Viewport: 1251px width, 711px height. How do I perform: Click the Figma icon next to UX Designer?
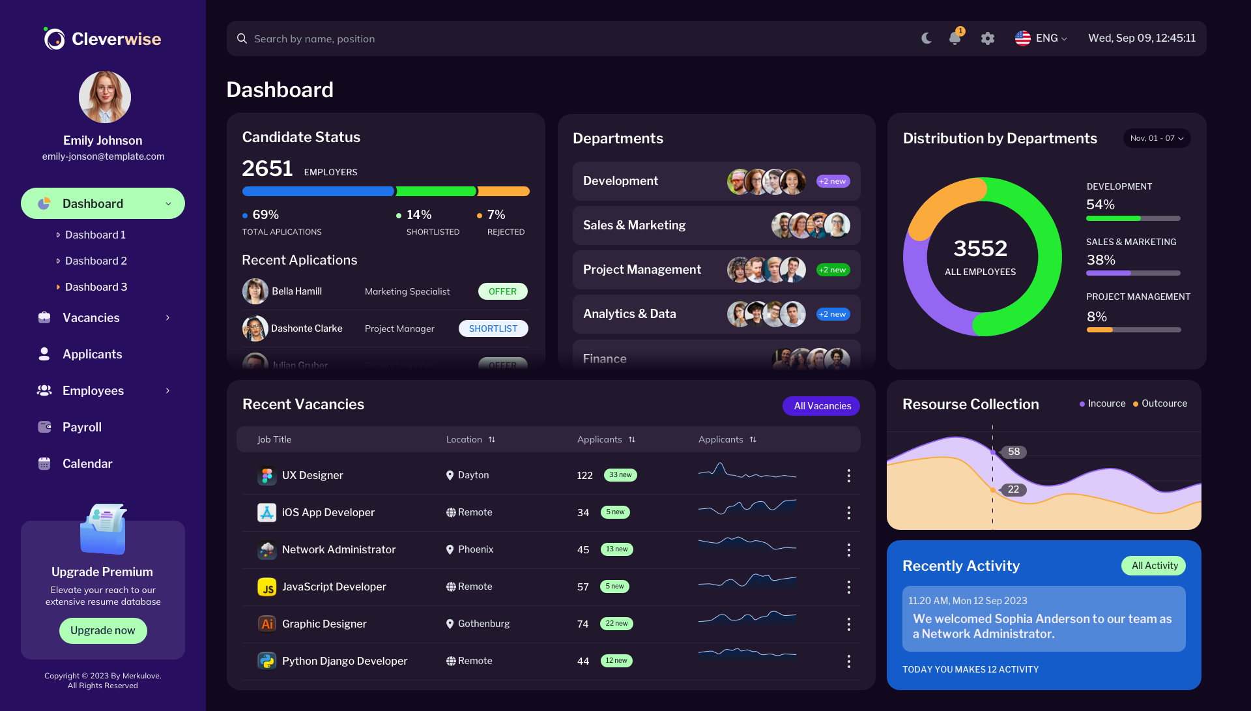(266, 475)
